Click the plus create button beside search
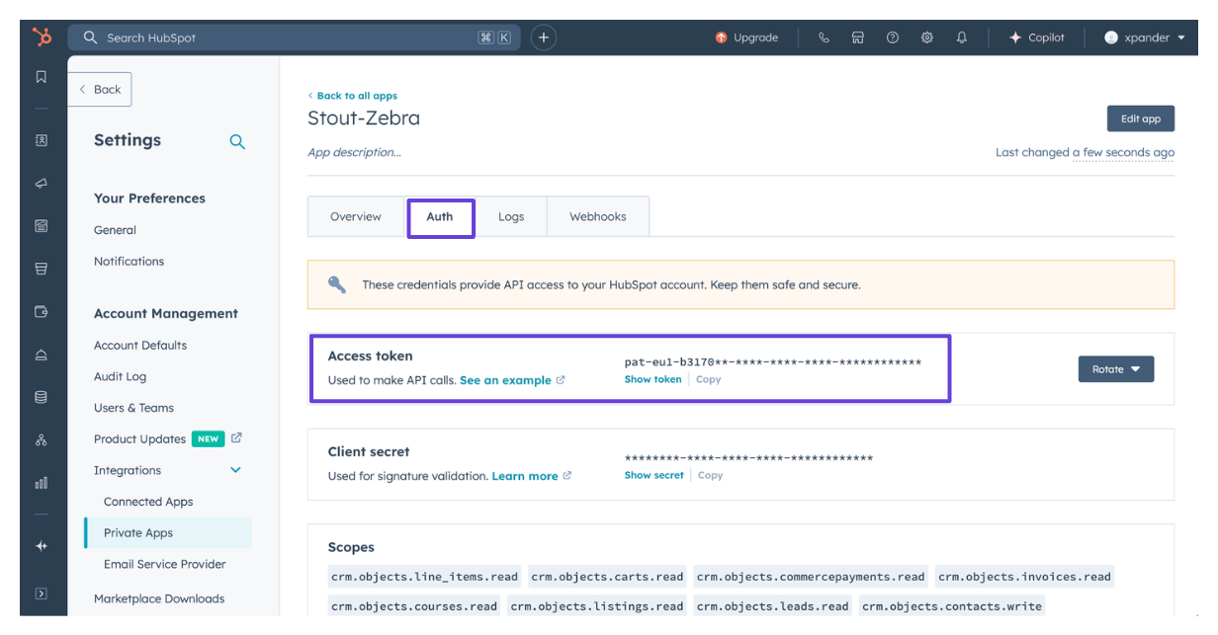The height and width of the screenshot is (635, 1218). pos(544,38)
